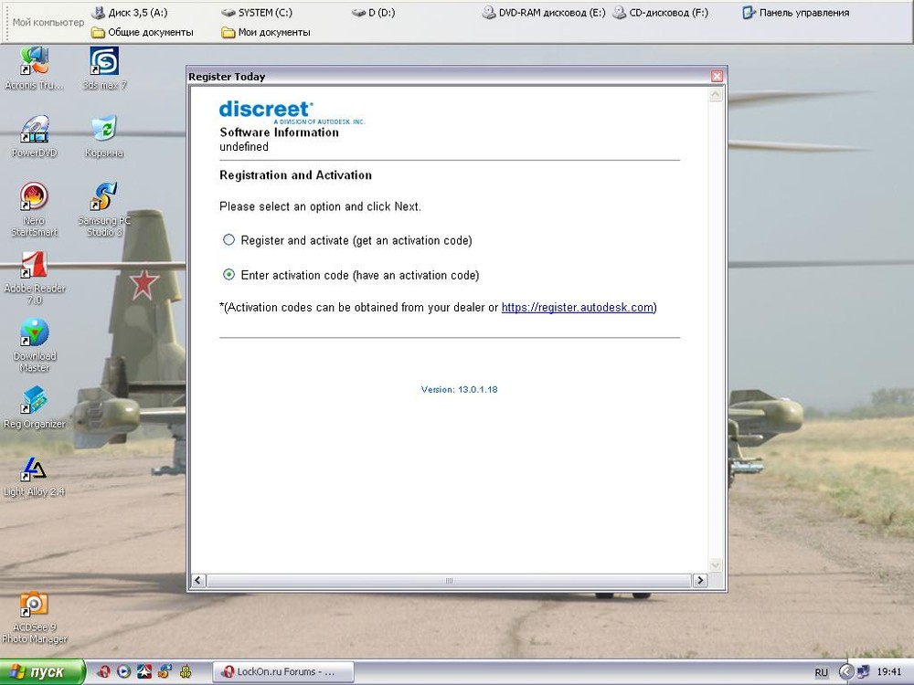Close the Register Today dialog
This screenshot has height=685, width=914.
tap(717, 77)
